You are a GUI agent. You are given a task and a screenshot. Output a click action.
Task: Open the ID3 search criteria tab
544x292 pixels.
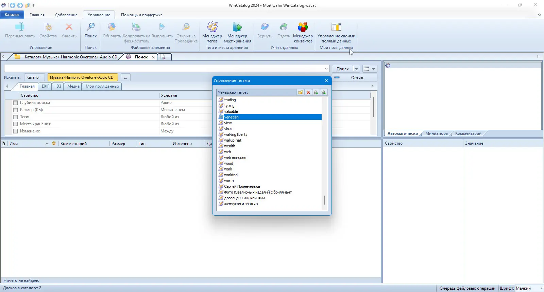[58, 86]
